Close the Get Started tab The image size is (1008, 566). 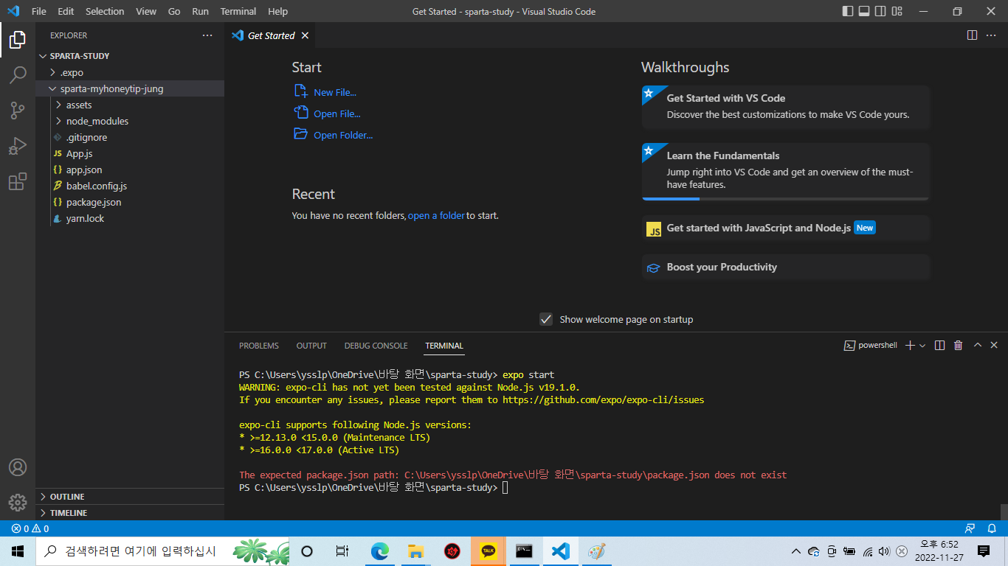pos(305,35)
